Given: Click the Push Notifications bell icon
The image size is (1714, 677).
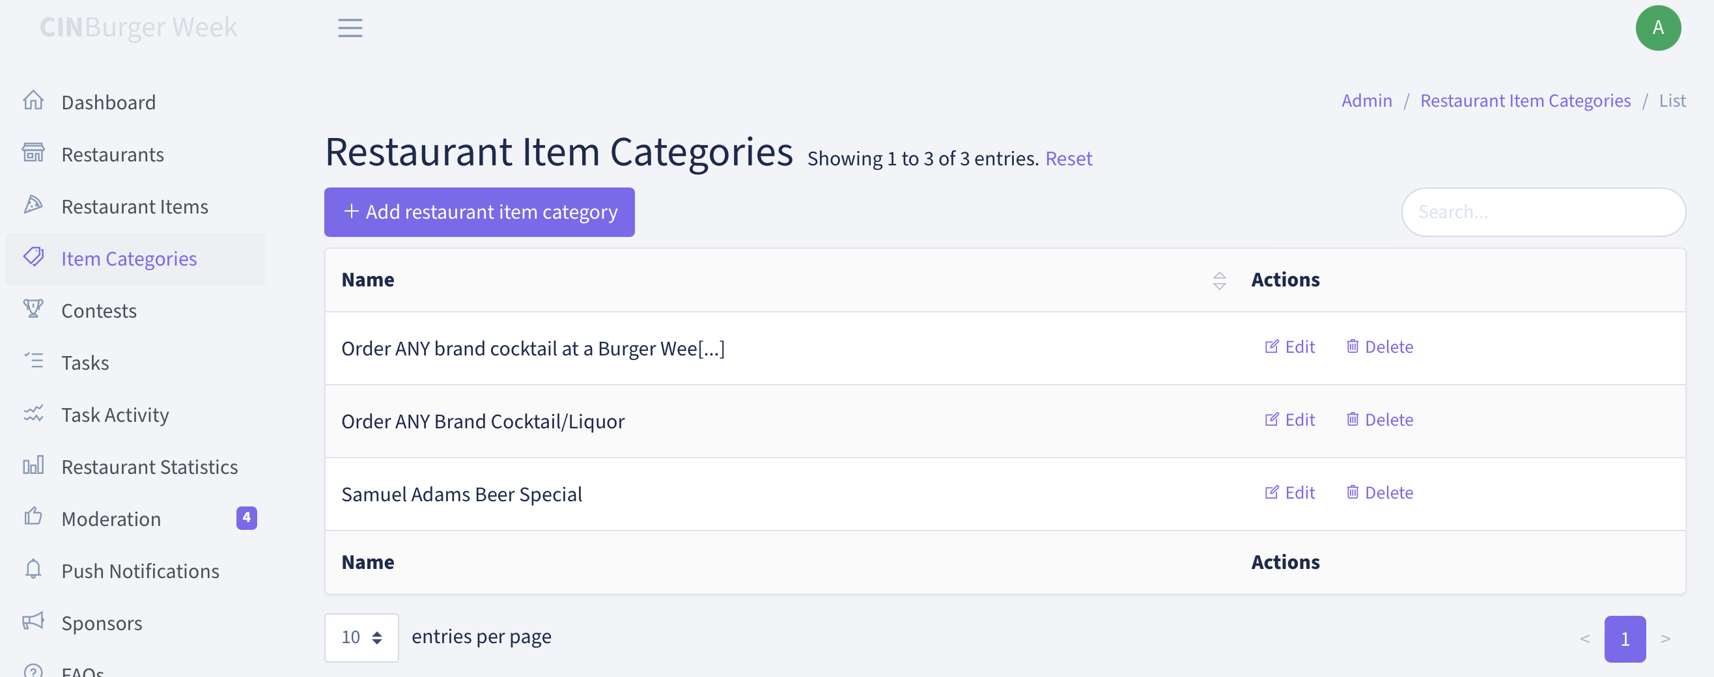Looking at the screenshot, I should tap(33, 569).
